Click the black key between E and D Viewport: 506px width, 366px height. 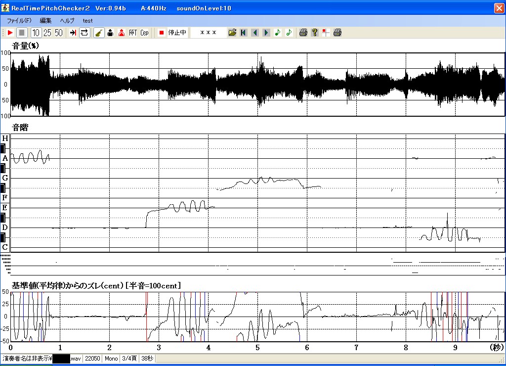(x=3, y=218)
